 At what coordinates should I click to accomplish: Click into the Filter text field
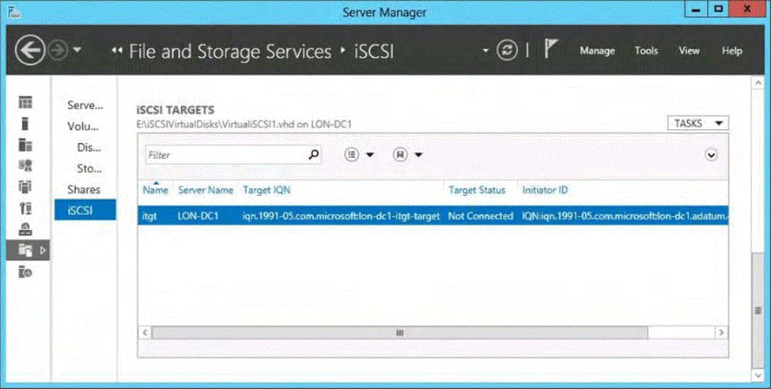(225, 155)
